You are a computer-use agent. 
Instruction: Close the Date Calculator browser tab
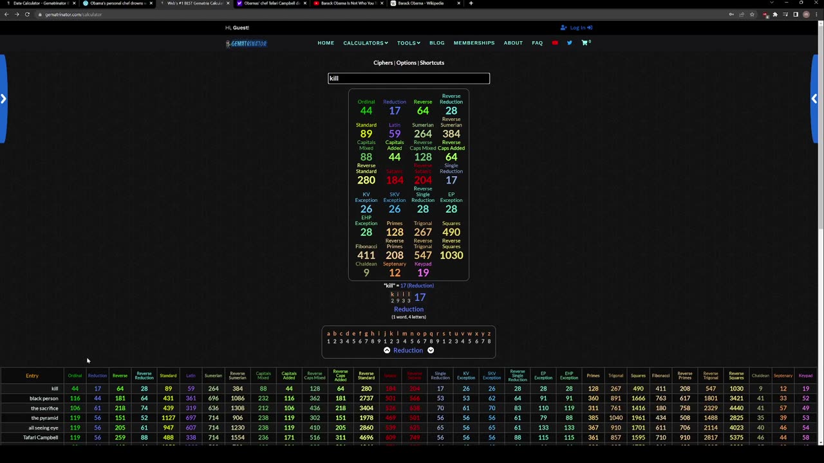74,3
